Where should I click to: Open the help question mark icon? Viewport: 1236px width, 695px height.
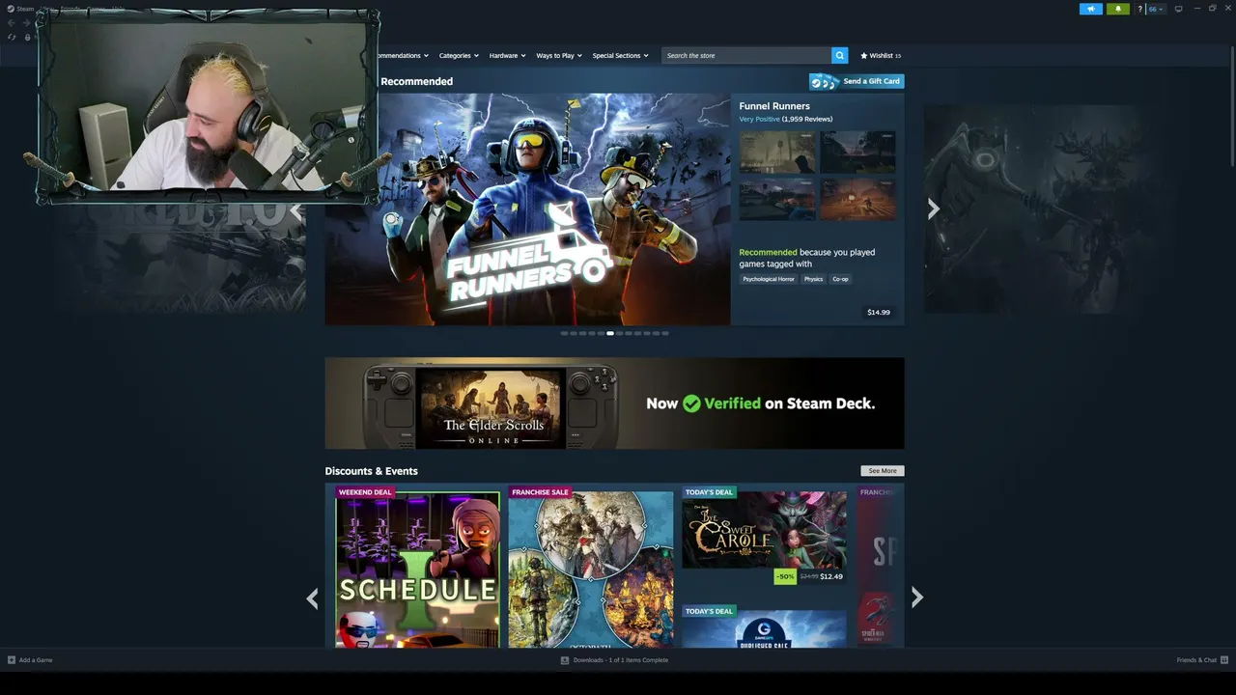click(1139, 9)
